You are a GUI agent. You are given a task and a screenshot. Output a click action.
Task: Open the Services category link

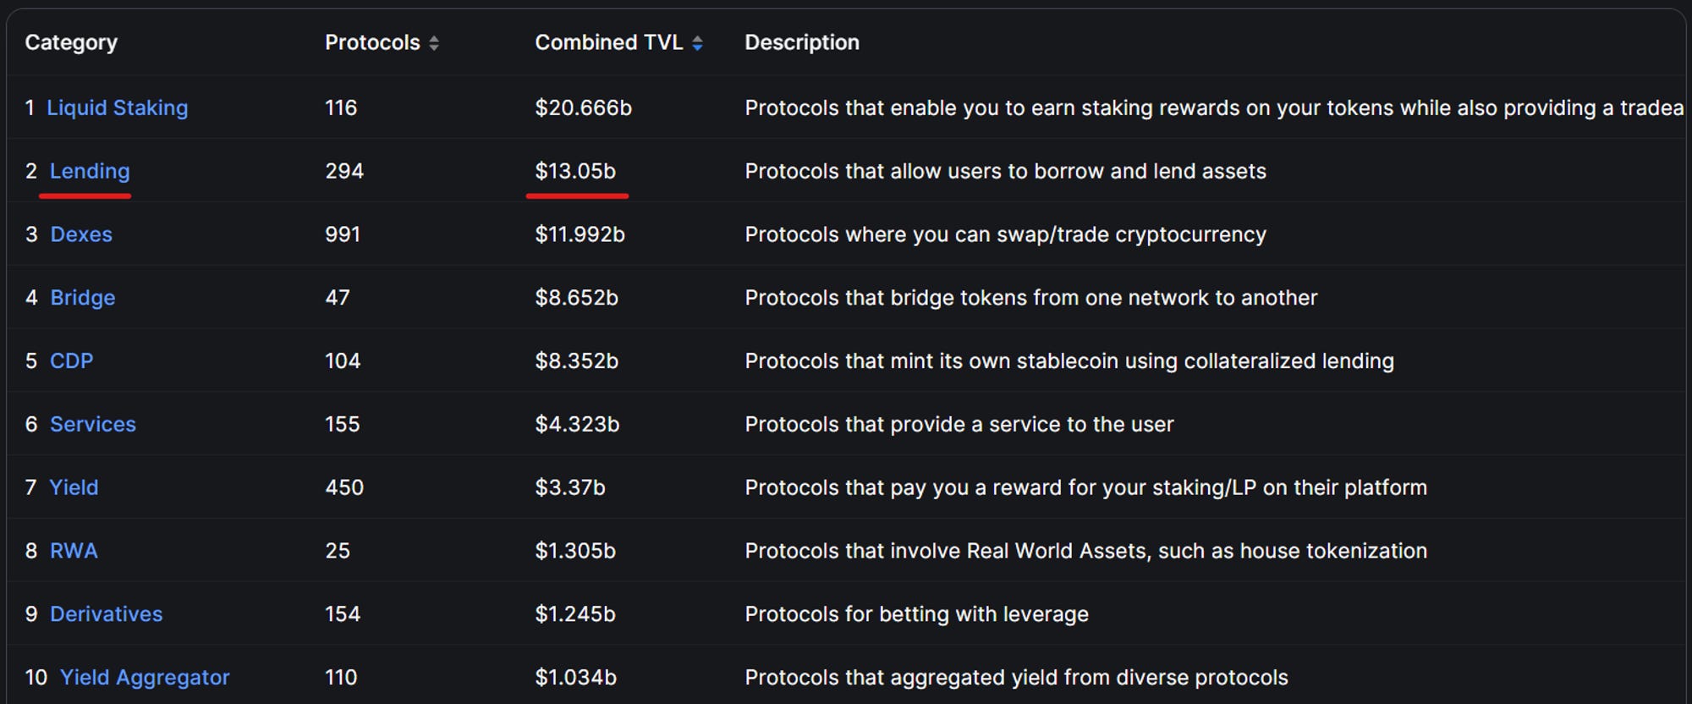93,424
